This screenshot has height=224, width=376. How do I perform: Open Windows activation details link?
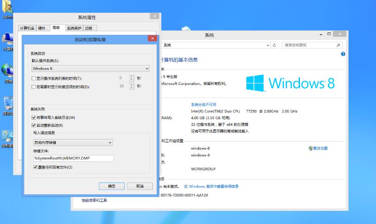pos(211,186)
